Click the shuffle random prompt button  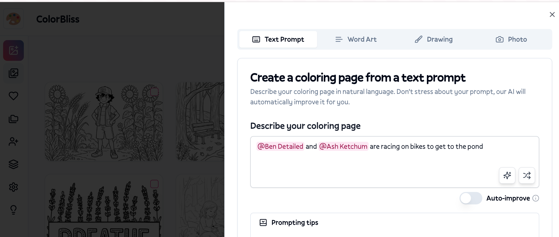coord(527,175)
